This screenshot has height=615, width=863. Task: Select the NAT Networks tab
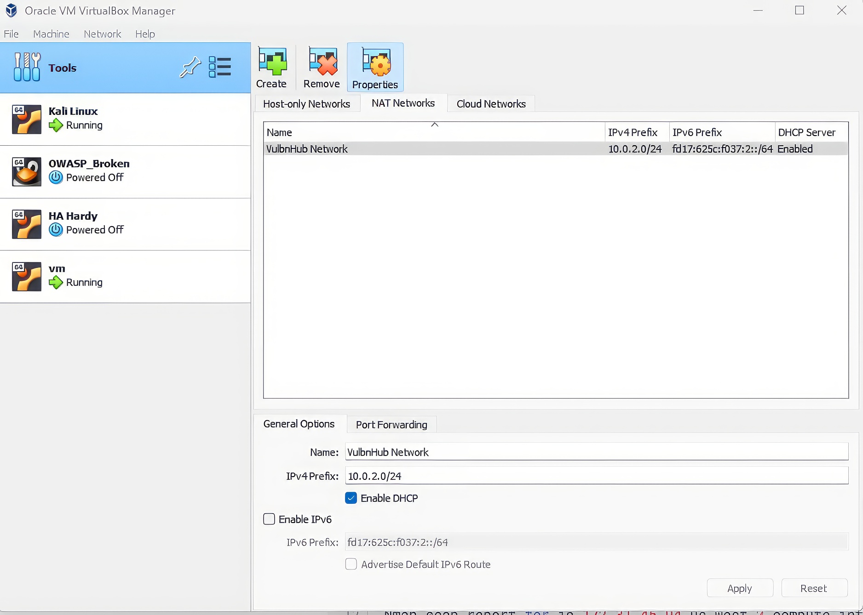pos(403,103)
